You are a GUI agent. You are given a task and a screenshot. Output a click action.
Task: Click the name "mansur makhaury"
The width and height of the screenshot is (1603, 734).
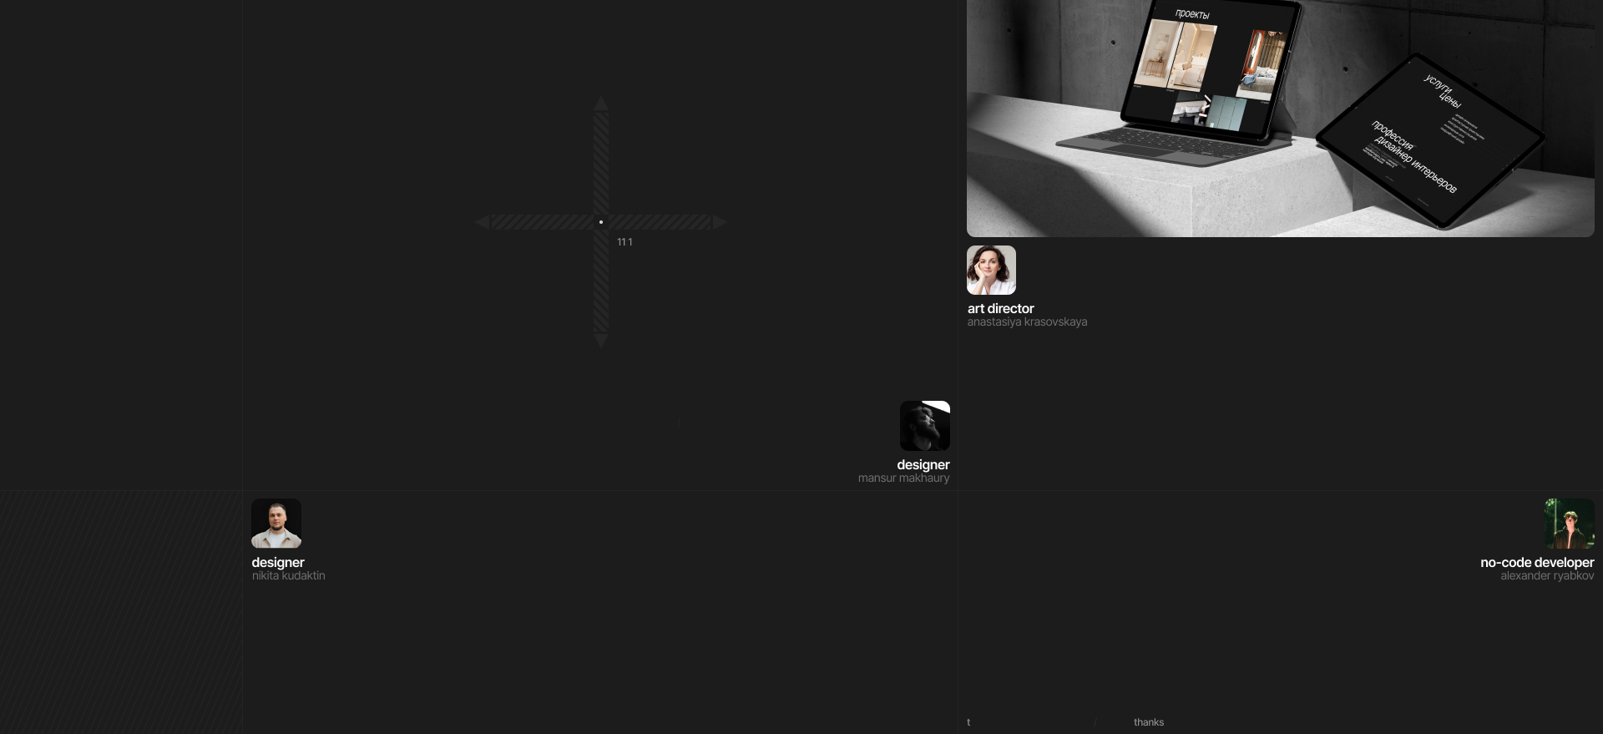click(x=903, y=478)
